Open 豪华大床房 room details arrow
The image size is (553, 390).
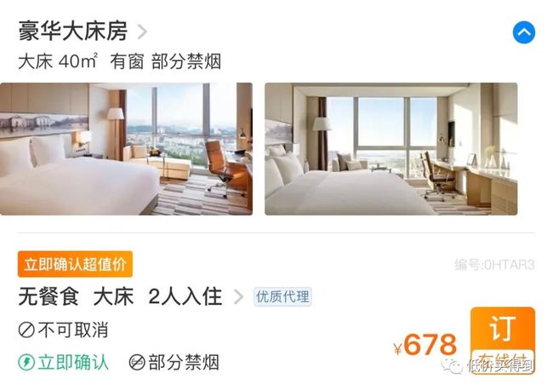coord(142,32)
